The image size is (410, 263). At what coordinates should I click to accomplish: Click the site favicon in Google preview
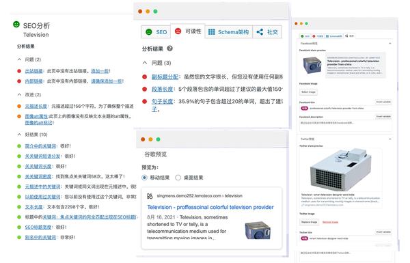pos(150,196)
